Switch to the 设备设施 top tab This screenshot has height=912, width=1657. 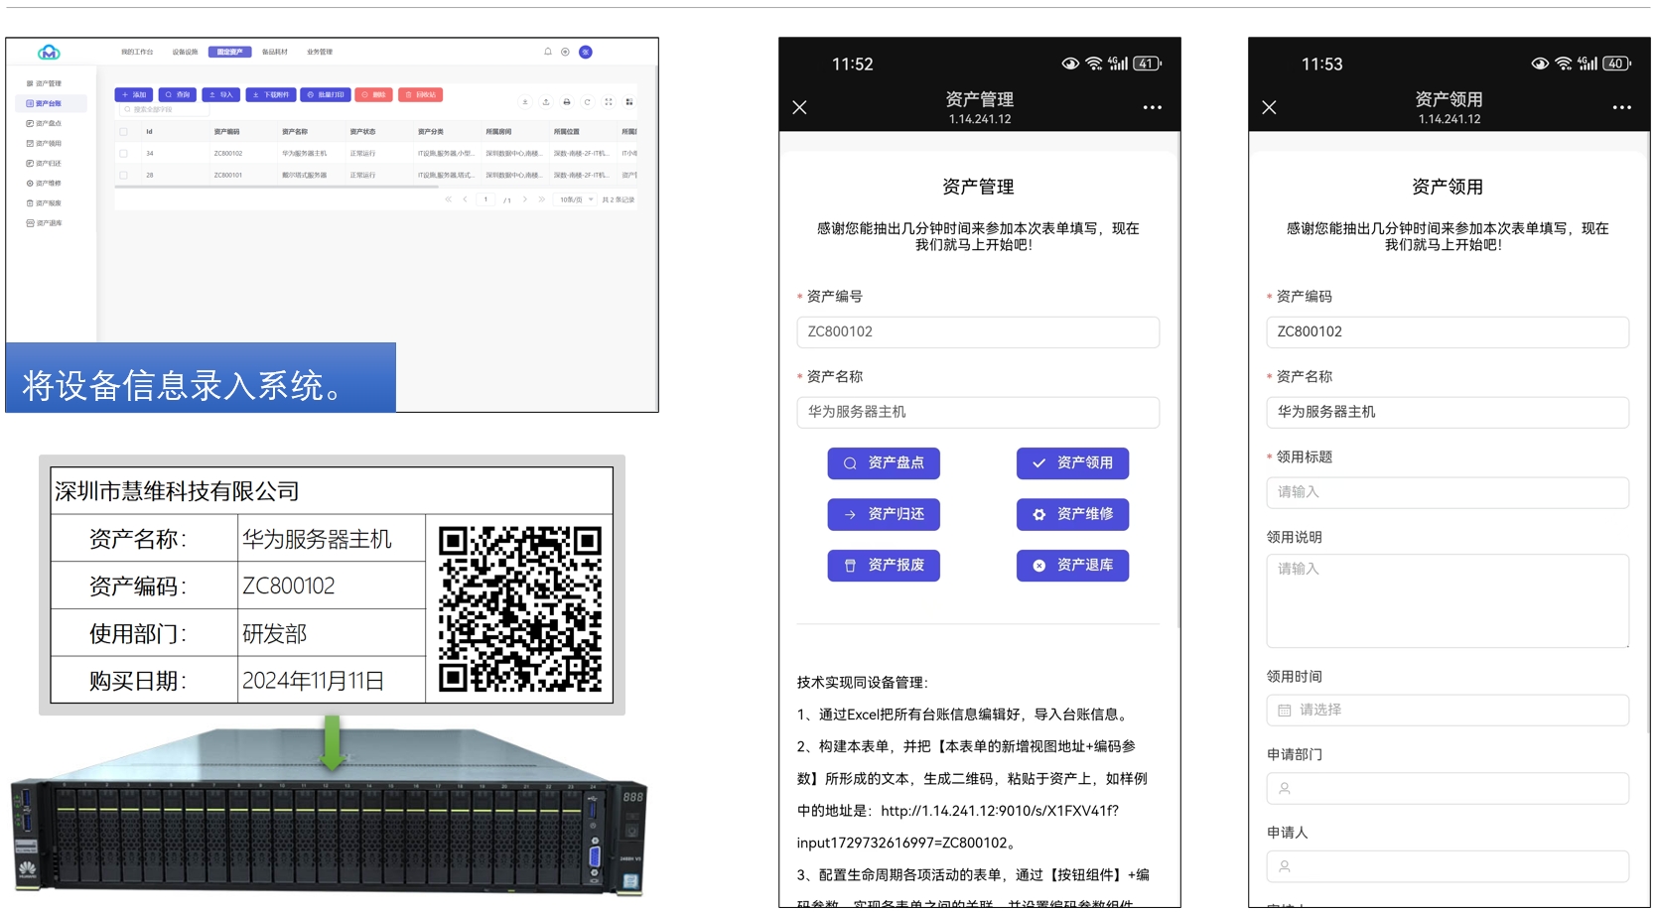(185, 52)
